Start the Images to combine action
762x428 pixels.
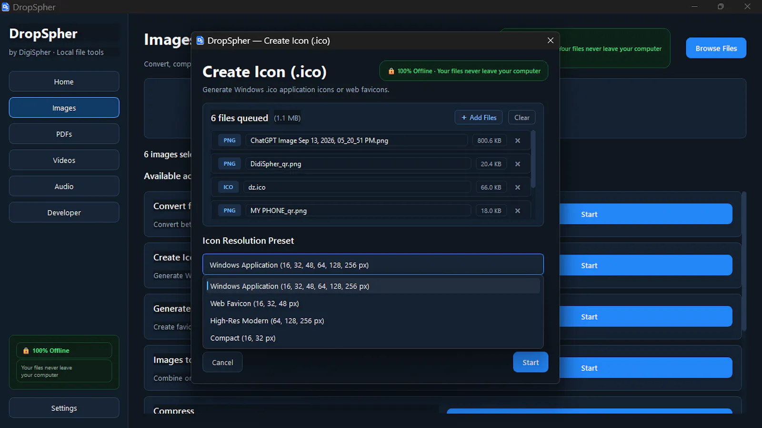645,368
